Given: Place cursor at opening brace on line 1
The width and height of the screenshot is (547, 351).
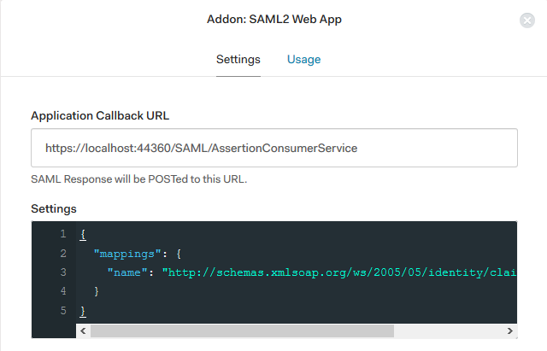Looking at the screenshot, I should coord(82,233).
